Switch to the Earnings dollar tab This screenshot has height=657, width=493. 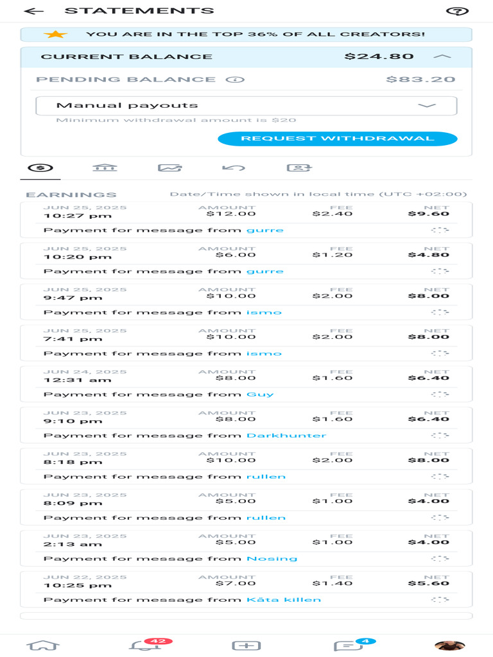(x=40, y=168)
